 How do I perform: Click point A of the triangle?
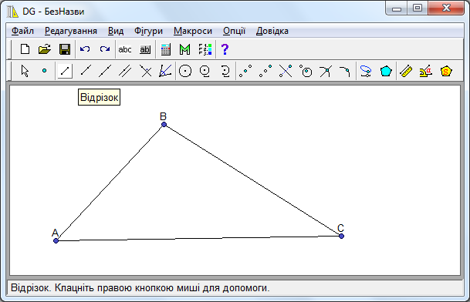coord(56,240)
